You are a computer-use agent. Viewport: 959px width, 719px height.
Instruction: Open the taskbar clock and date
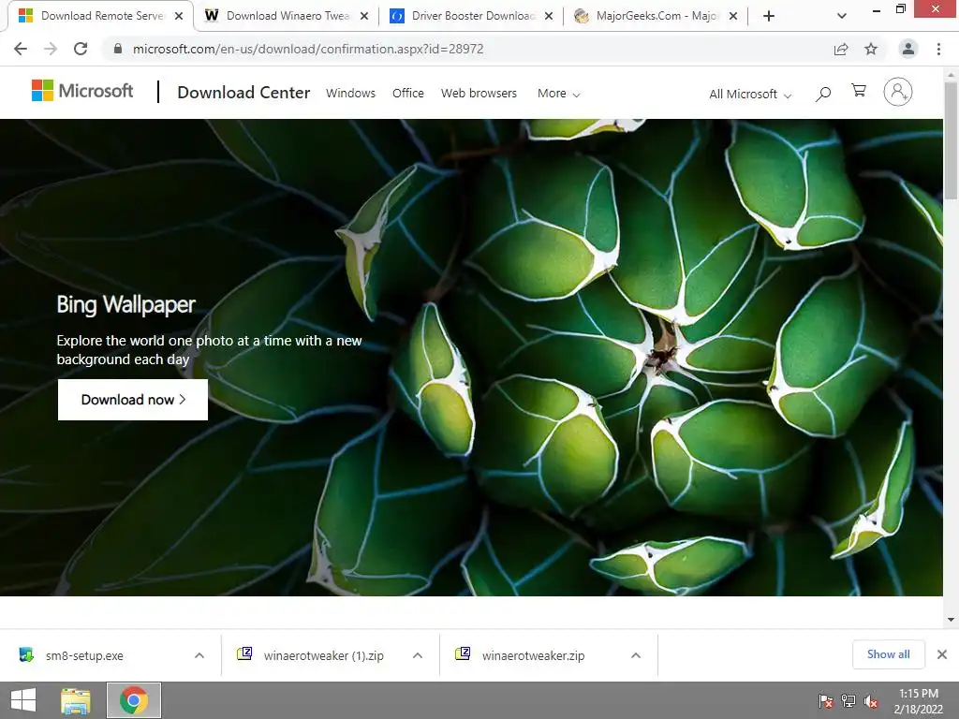[918, 700]
